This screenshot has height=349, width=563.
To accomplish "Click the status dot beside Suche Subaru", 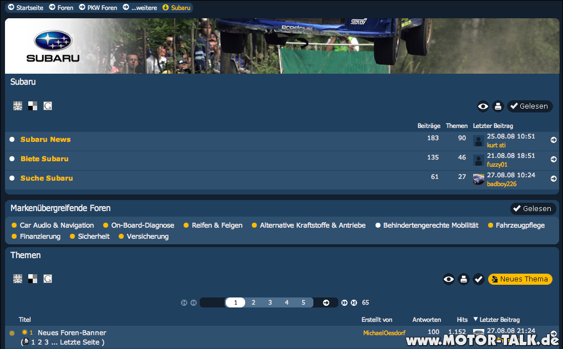I will (x=12, y=178).
